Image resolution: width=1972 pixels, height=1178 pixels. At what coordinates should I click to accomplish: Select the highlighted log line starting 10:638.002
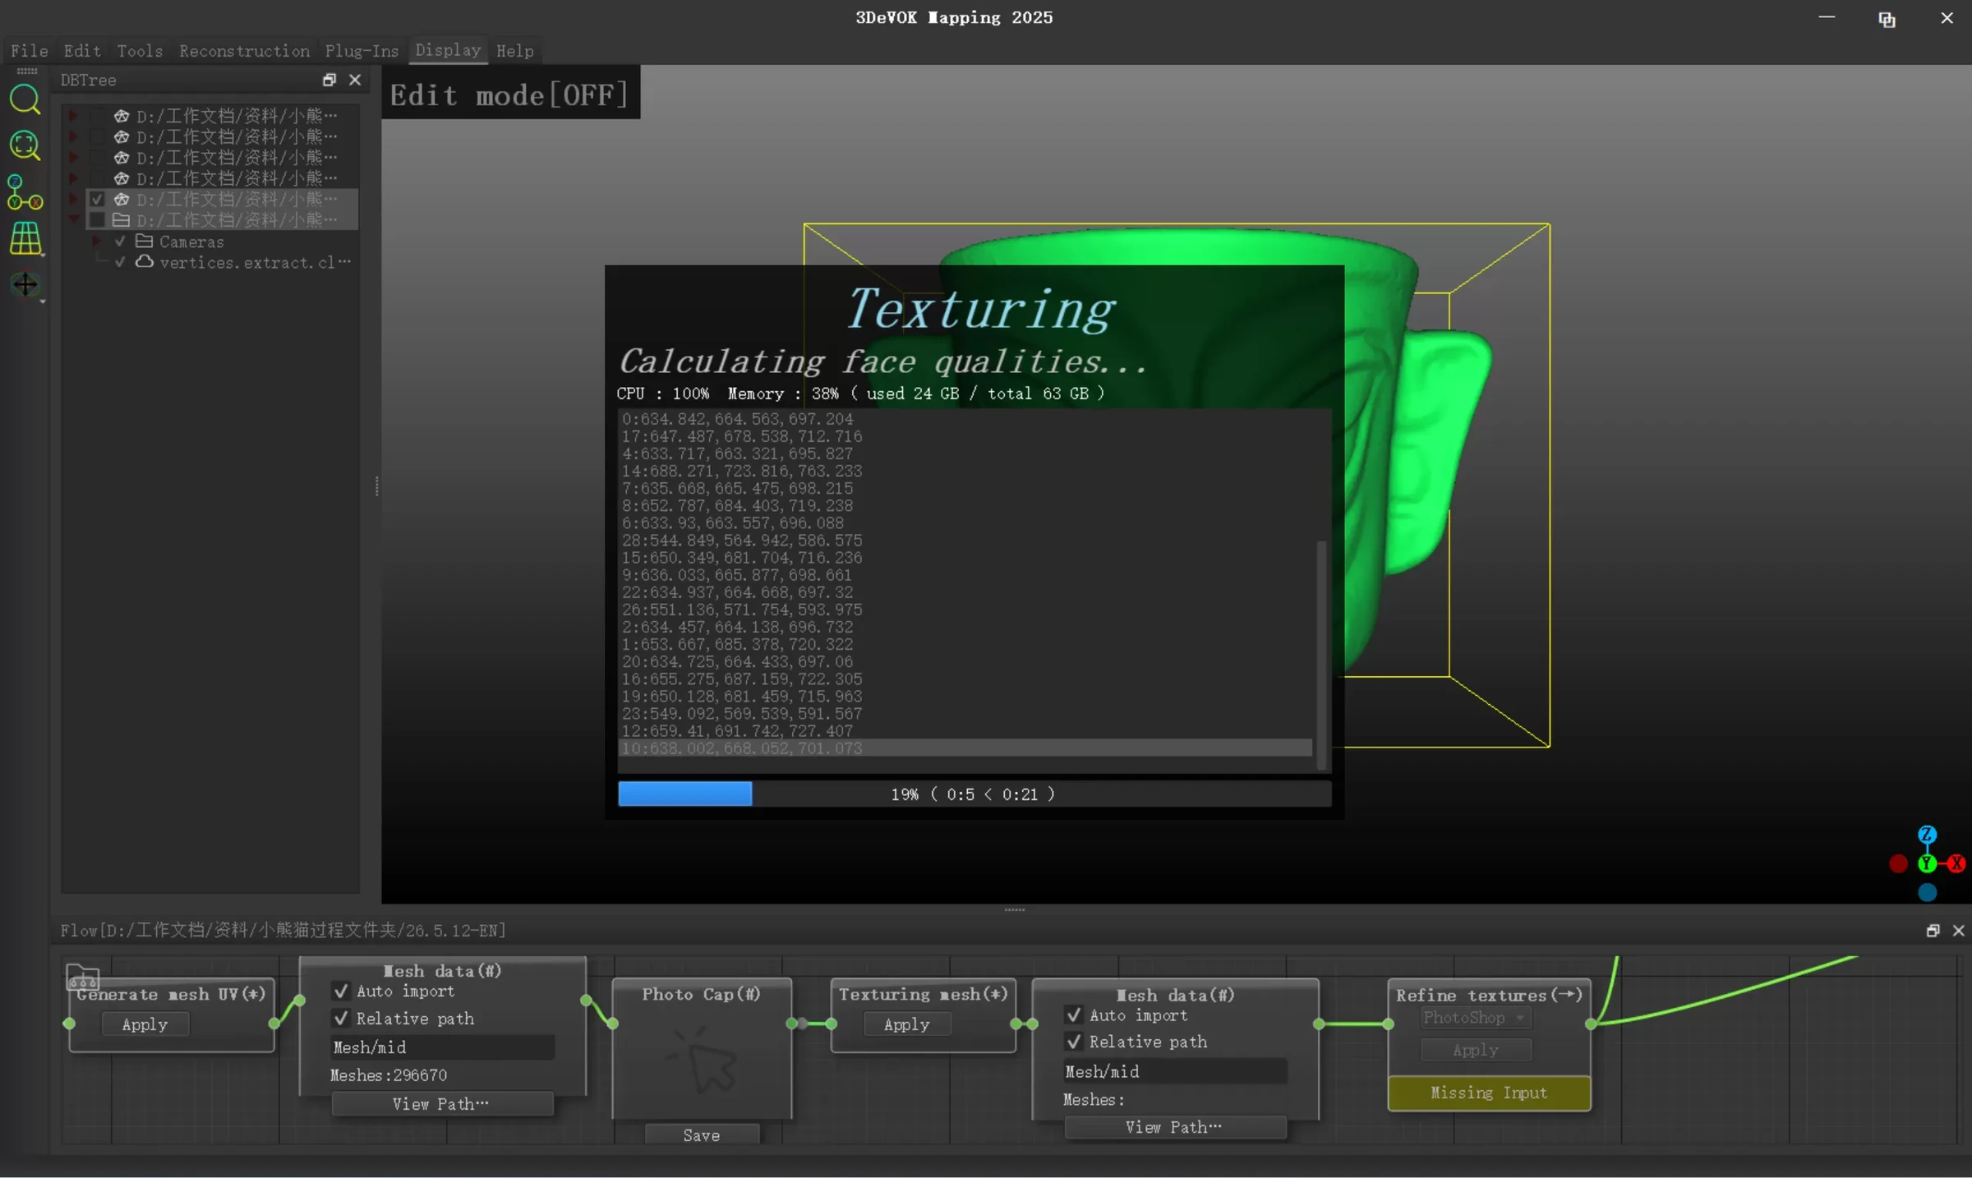click(965, 748)
